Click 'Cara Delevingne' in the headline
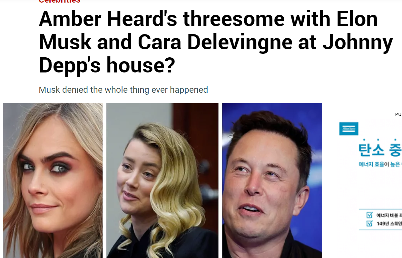The image size is (402, 258). [215, 42]
